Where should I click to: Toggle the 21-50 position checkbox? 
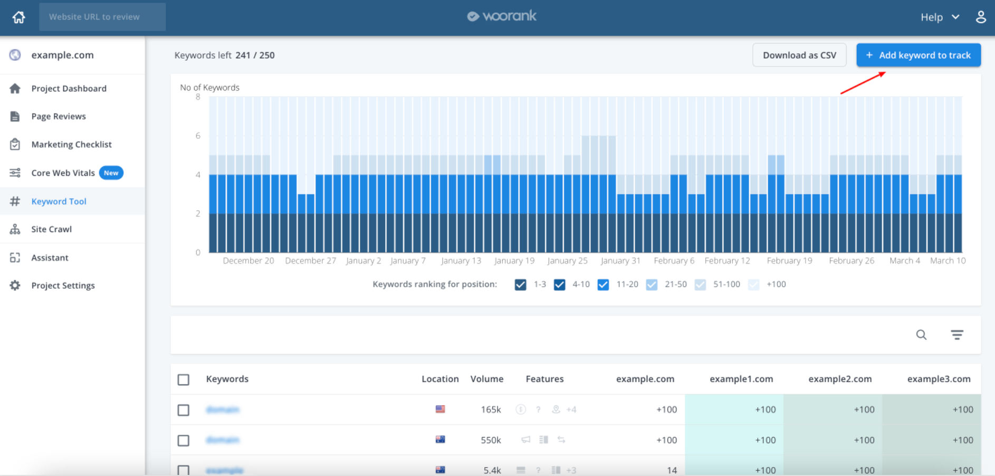[x=652, y=284]
